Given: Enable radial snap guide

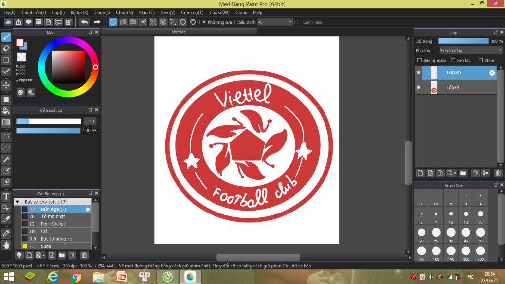Looking at the screenshot, I should click(x=153, y=22).
